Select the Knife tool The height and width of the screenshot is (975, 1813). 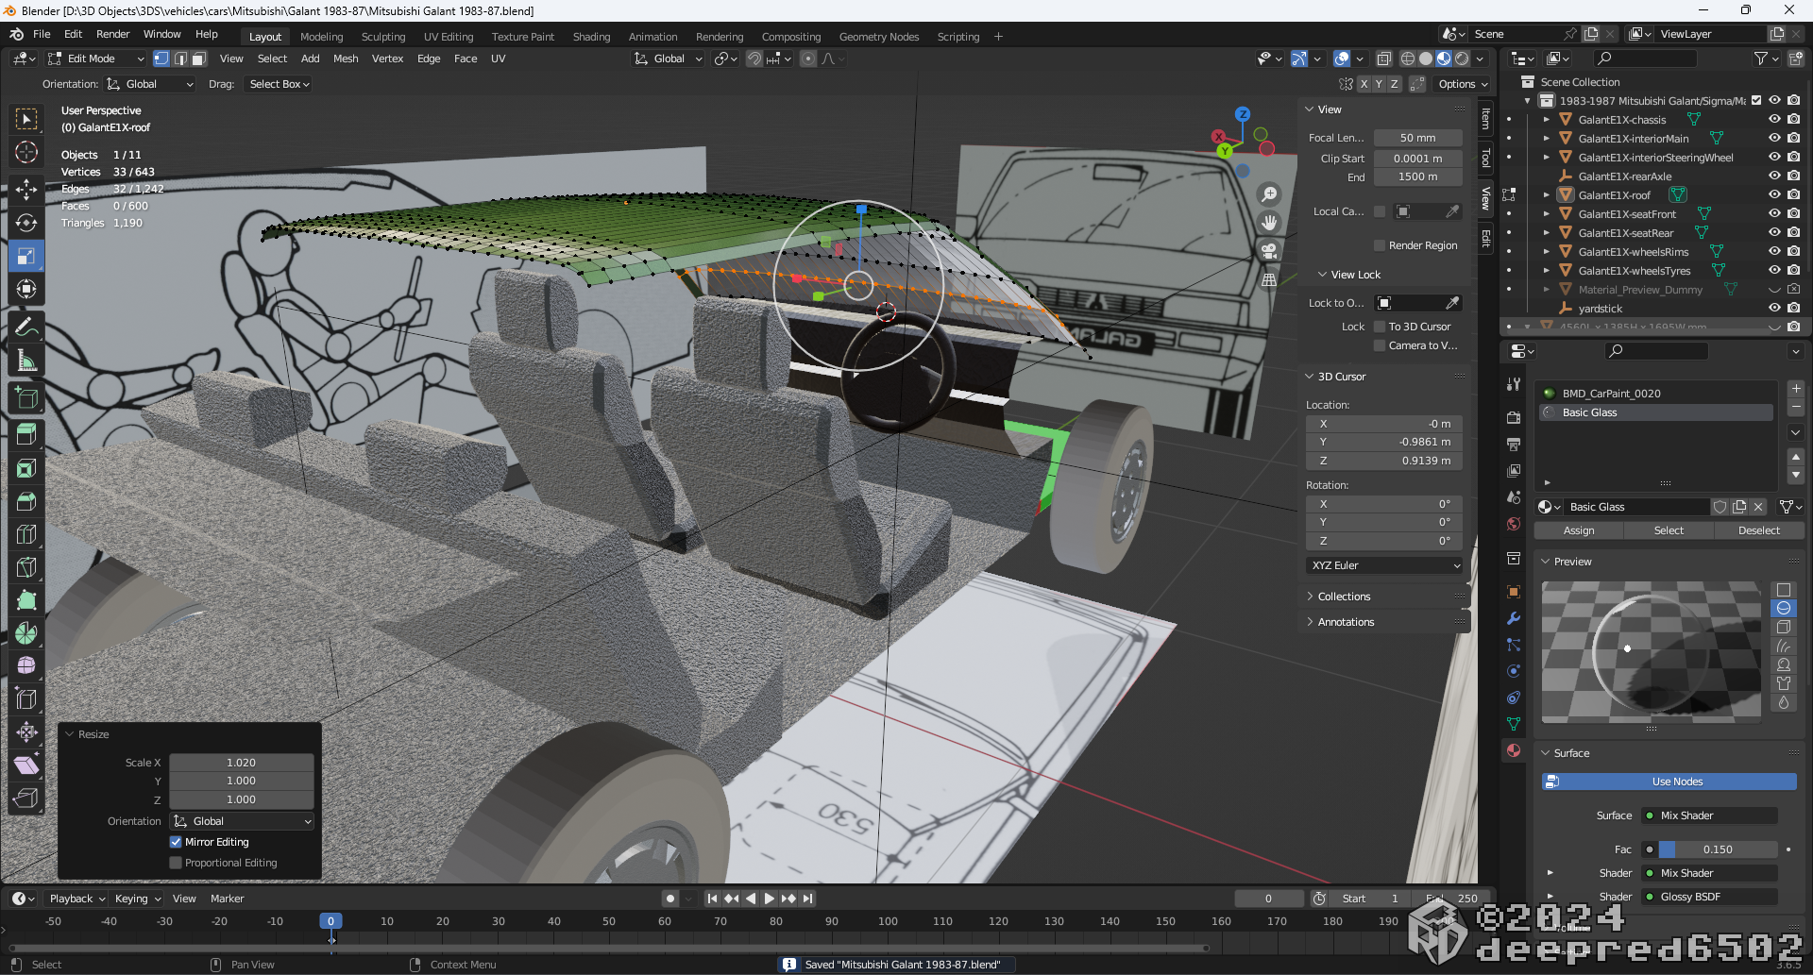(26, 567)
